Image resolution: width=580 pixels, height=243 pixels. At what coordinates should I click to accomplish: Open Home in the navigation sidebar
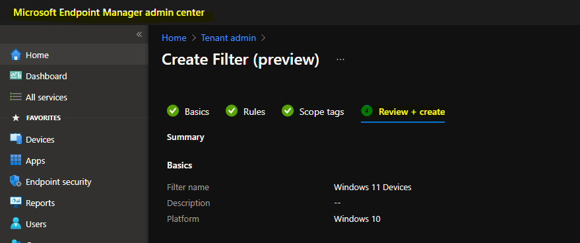[74, 55]
